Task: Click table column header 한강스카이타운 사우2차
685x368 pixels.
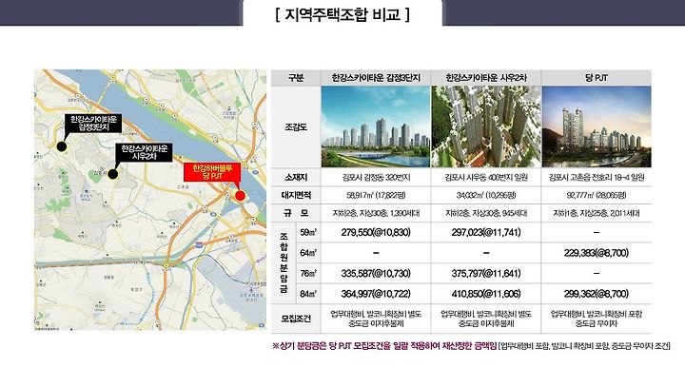Action: [x=486, y=78]
